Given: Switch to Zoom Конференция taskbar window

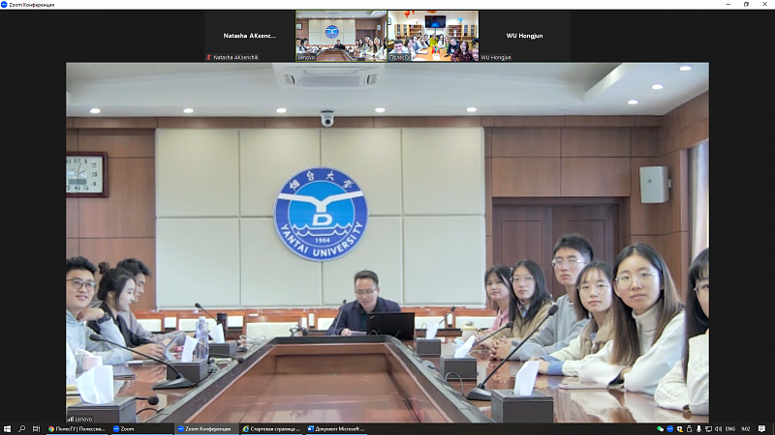Looking at the screenshot, I should point(205,428).
